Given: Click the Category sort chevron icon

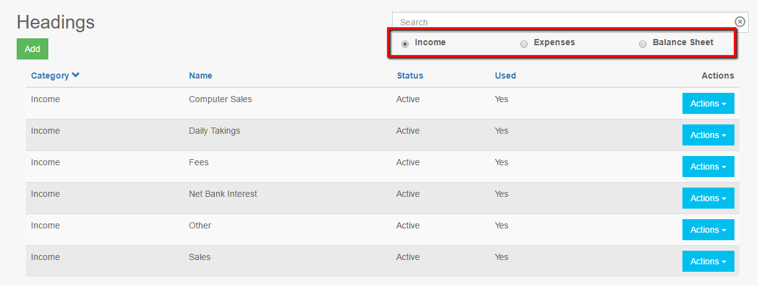Looking at the screenshot, I should pos(76,75).
